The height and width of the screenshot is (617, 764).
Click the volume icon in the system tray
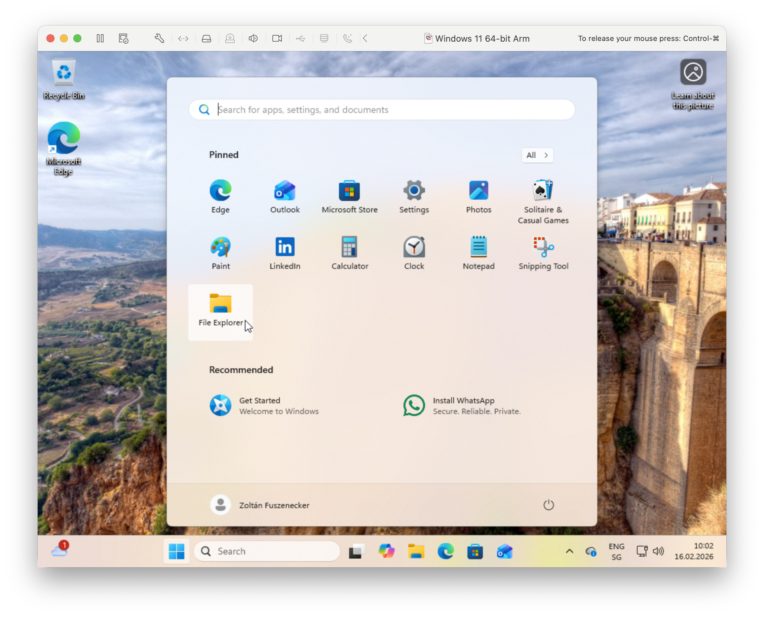[x=659, y=551]
